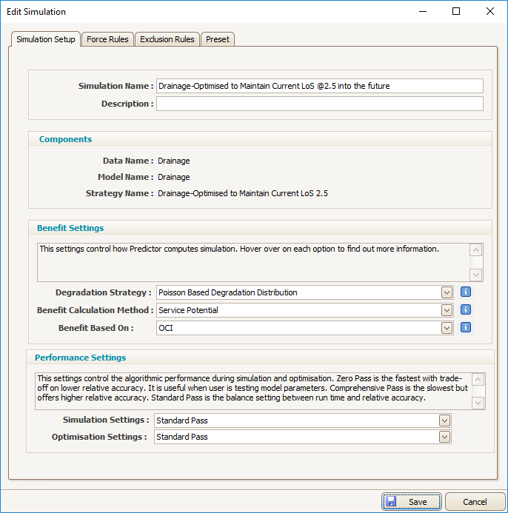The height and width of the screenshot is (513, 508).
Task: Cancel editing the simulation
Action: click(x=475, y=502)
